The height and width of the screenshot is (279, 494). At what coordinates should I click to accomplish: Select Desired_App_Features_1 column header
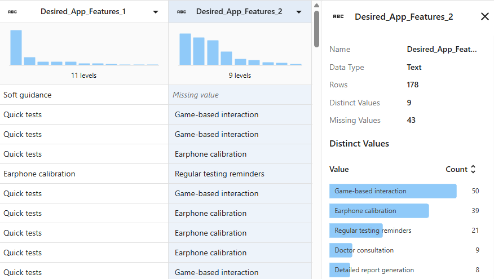pyautogui.click(x=83, y=11)
